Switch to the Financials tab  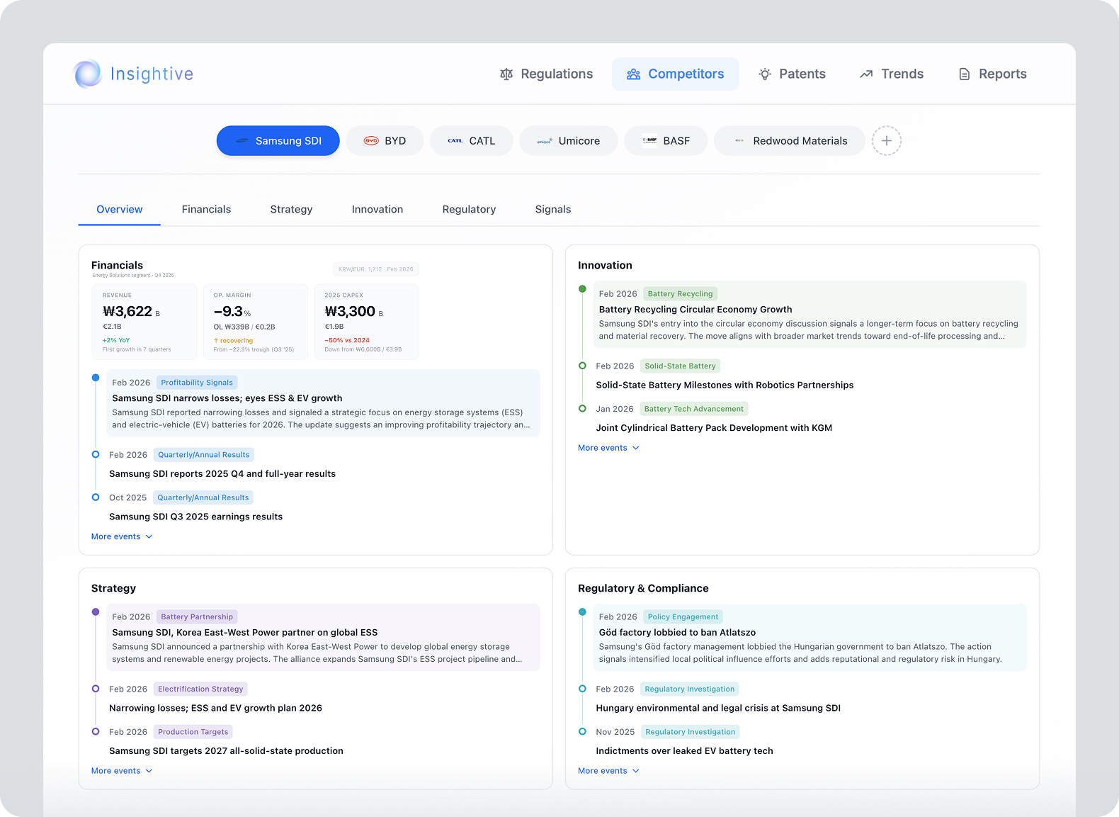click(206, 210)
